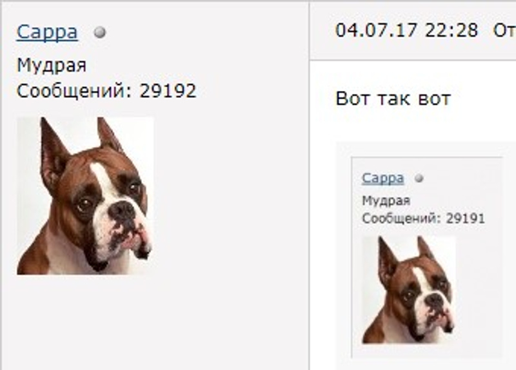The image size is (516, 370).
Task: Click the small Сарра link inside attached image
Action: click(382, 179)
